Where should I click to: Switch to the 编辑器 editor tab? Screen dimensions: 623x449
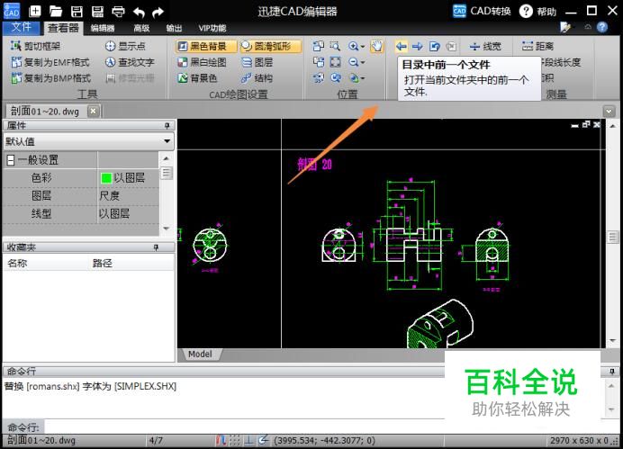point(103,28)
